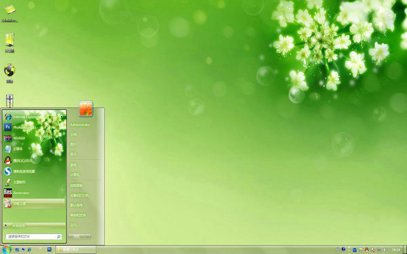Click the volume speaker tray icon
This screenshot has height=254, width=407.
click(x=385, y=249)
